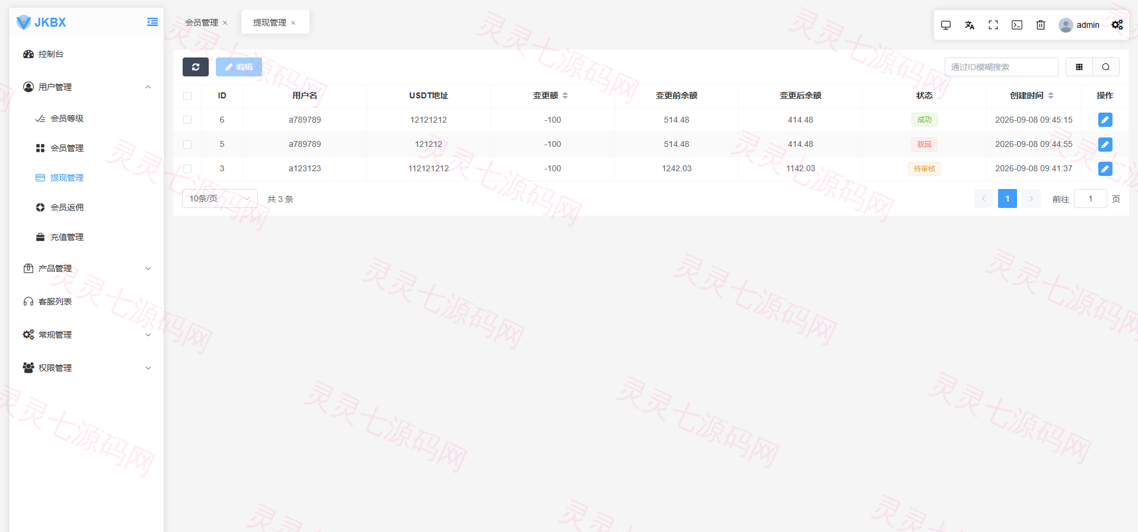This screenshot has width=1138, height=532.
Task: Edit the withdrawal row with ID 6
Action: [x=1105, y=120]
